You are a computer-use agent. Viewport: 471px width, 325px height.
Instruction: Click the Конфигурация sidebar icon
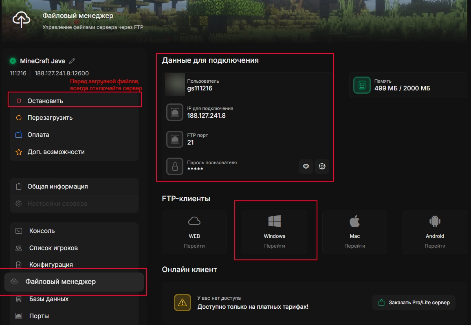18,264
